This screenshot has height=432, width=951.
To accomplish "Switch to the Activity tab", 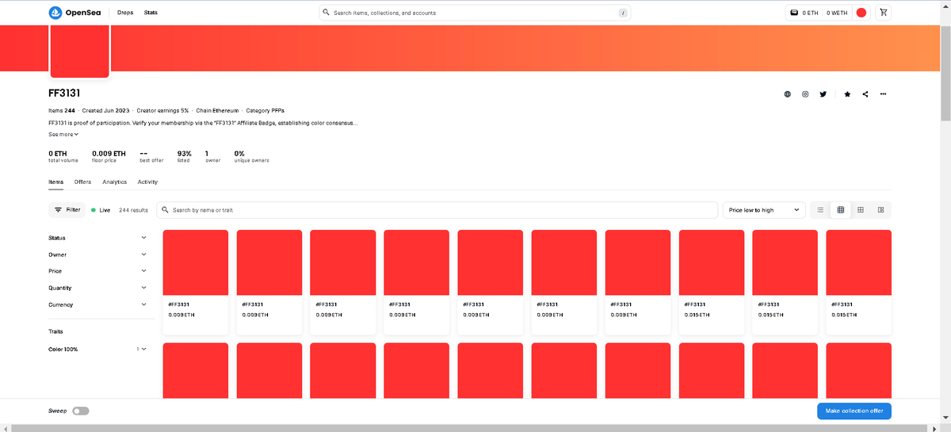I will [x=147, y=182].
